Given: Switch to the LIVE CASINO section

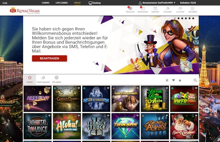Looking at the screenshot, I should pos(62,3).
